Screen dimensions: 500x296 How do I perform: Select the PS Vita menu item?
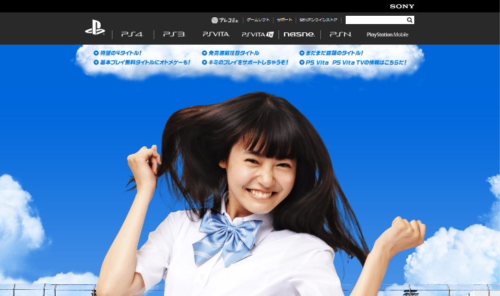216,34
